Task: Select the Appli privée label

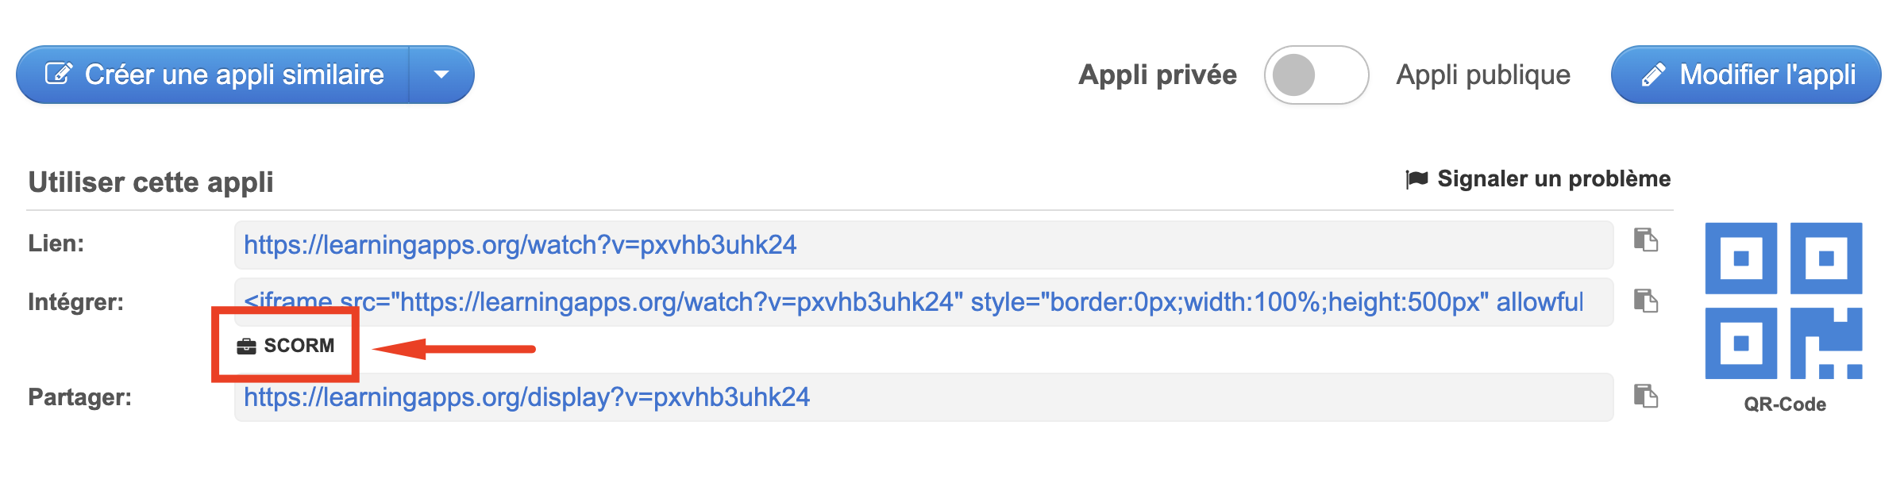Action: 1157,75
